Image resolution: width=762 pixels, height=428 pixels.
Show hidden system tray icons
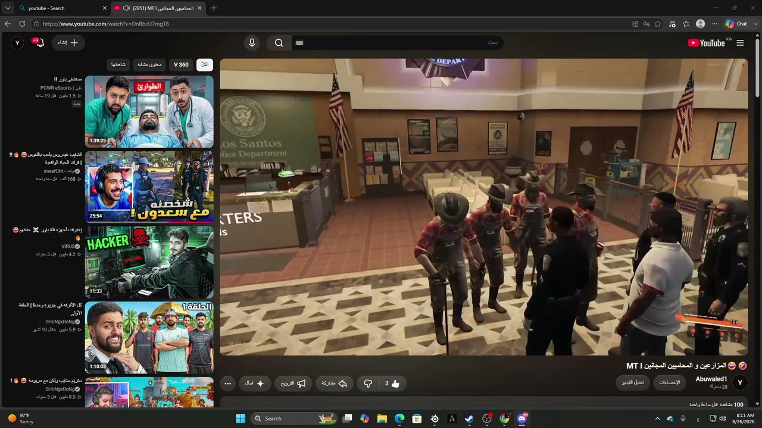tap(657, 418)
